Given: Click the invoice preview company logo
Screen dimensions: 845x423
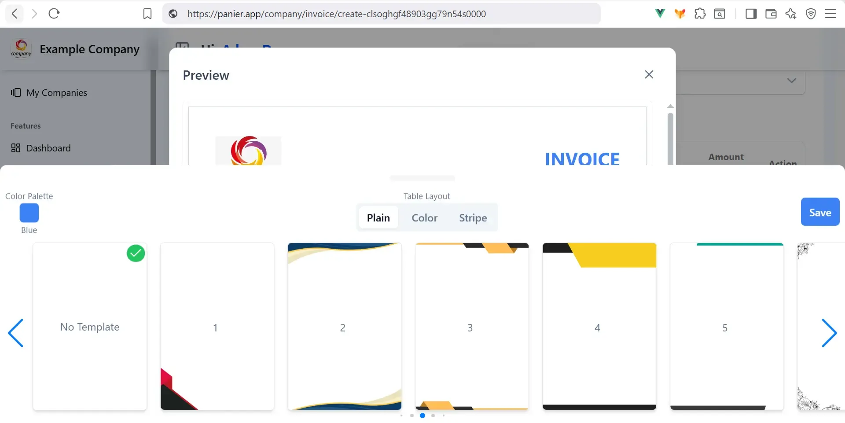Looking at the screenshot, I should [x=248, y=151].
